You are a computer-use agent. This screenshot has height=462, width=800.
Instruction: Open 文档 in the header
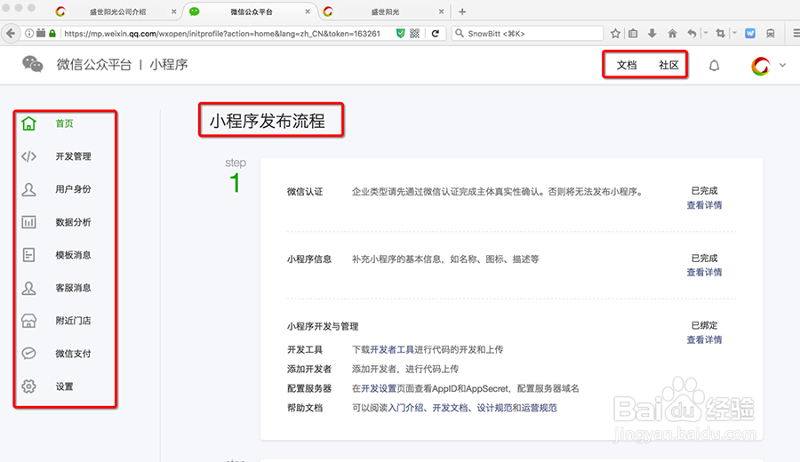(x=627, y=65)
